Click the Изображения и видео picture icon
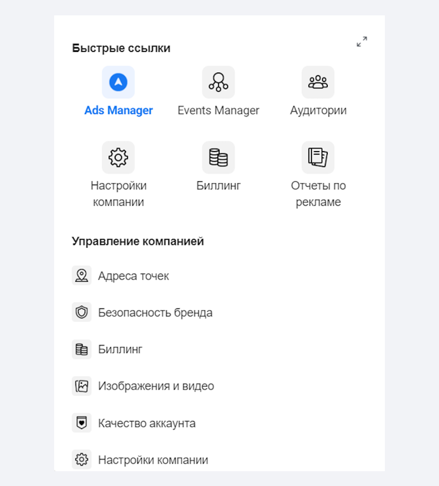Viewport: 439px width, 486px height. coord(82,386)
